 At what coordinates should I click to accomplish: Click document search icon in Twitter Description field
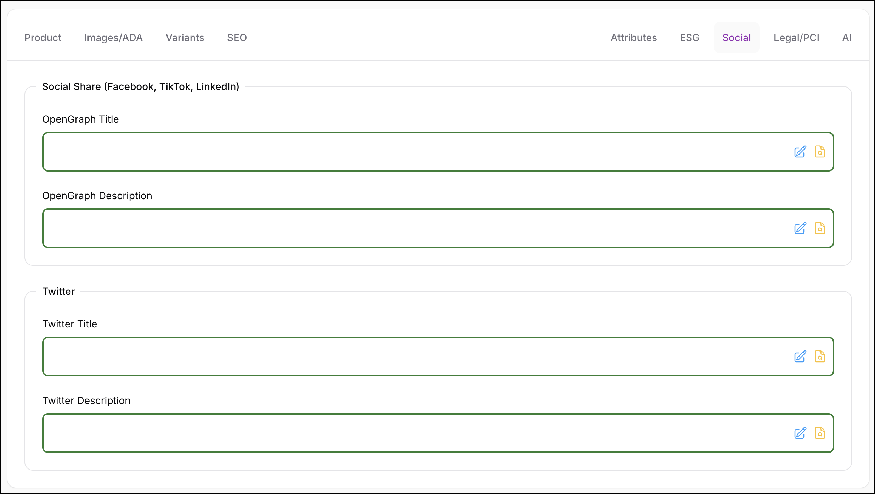820,433
